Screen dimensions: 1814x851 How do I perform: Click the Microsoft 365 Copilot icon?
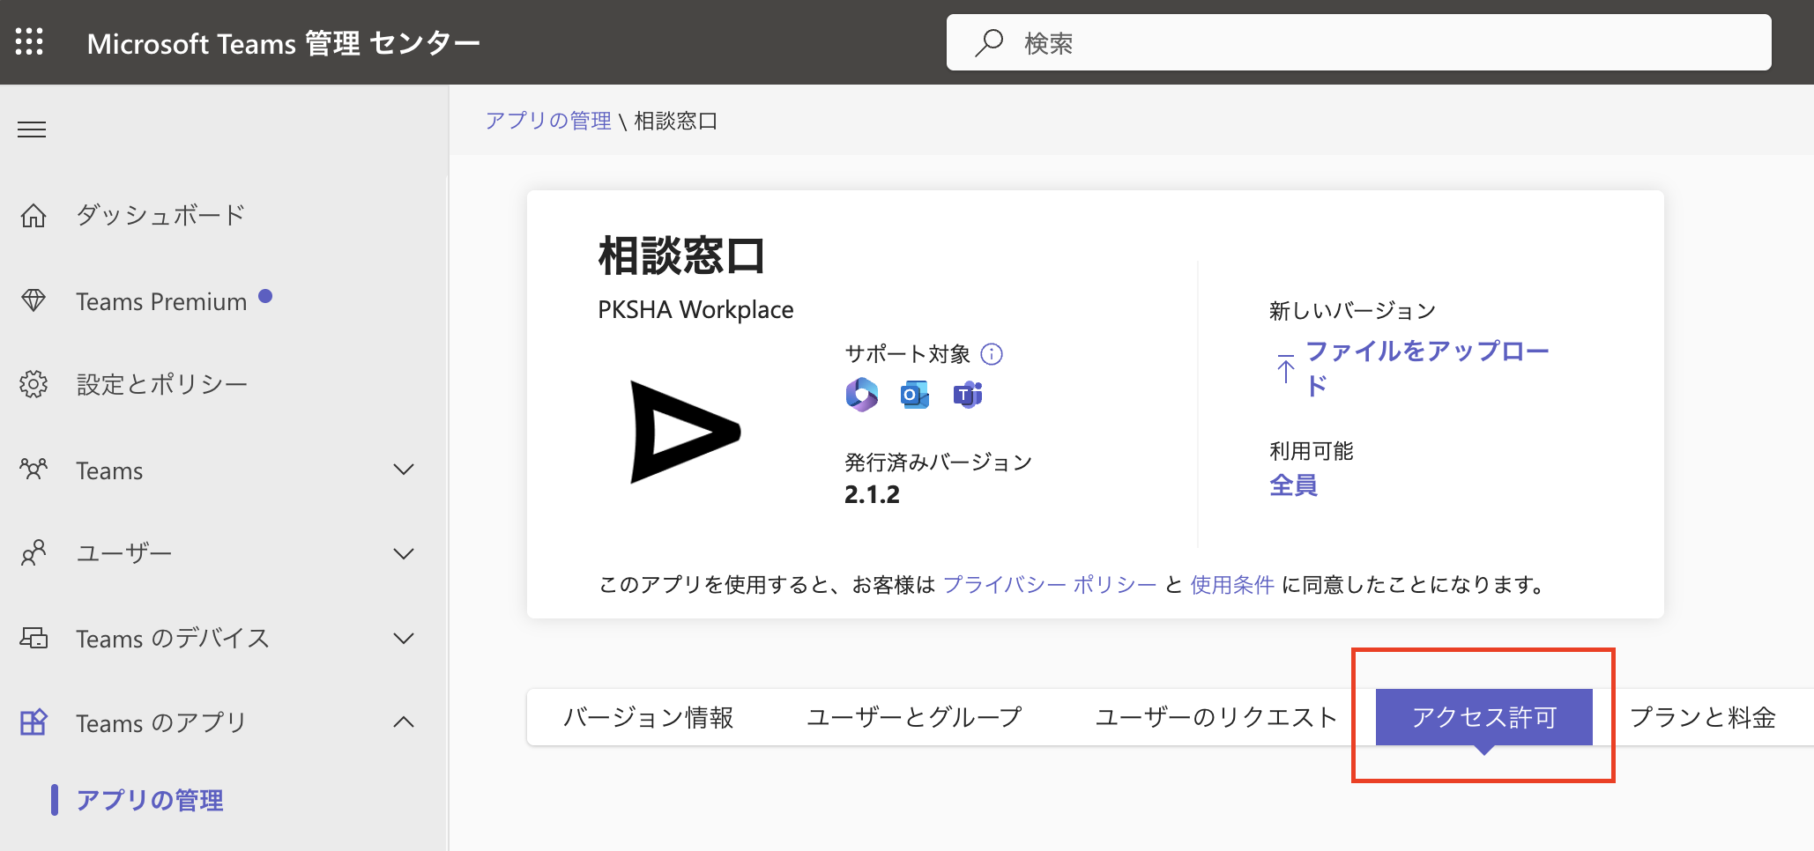pos(862,395)
